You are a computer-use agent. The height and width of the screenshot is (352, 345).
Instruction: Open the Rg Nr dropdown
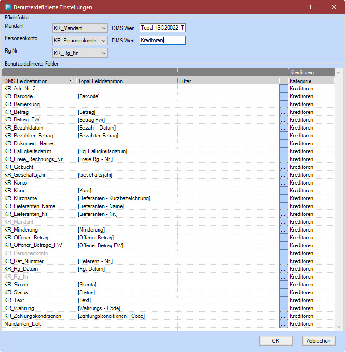point(80,53)
